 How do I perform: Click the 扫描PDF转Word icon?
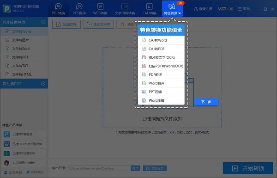pos(144,66)
